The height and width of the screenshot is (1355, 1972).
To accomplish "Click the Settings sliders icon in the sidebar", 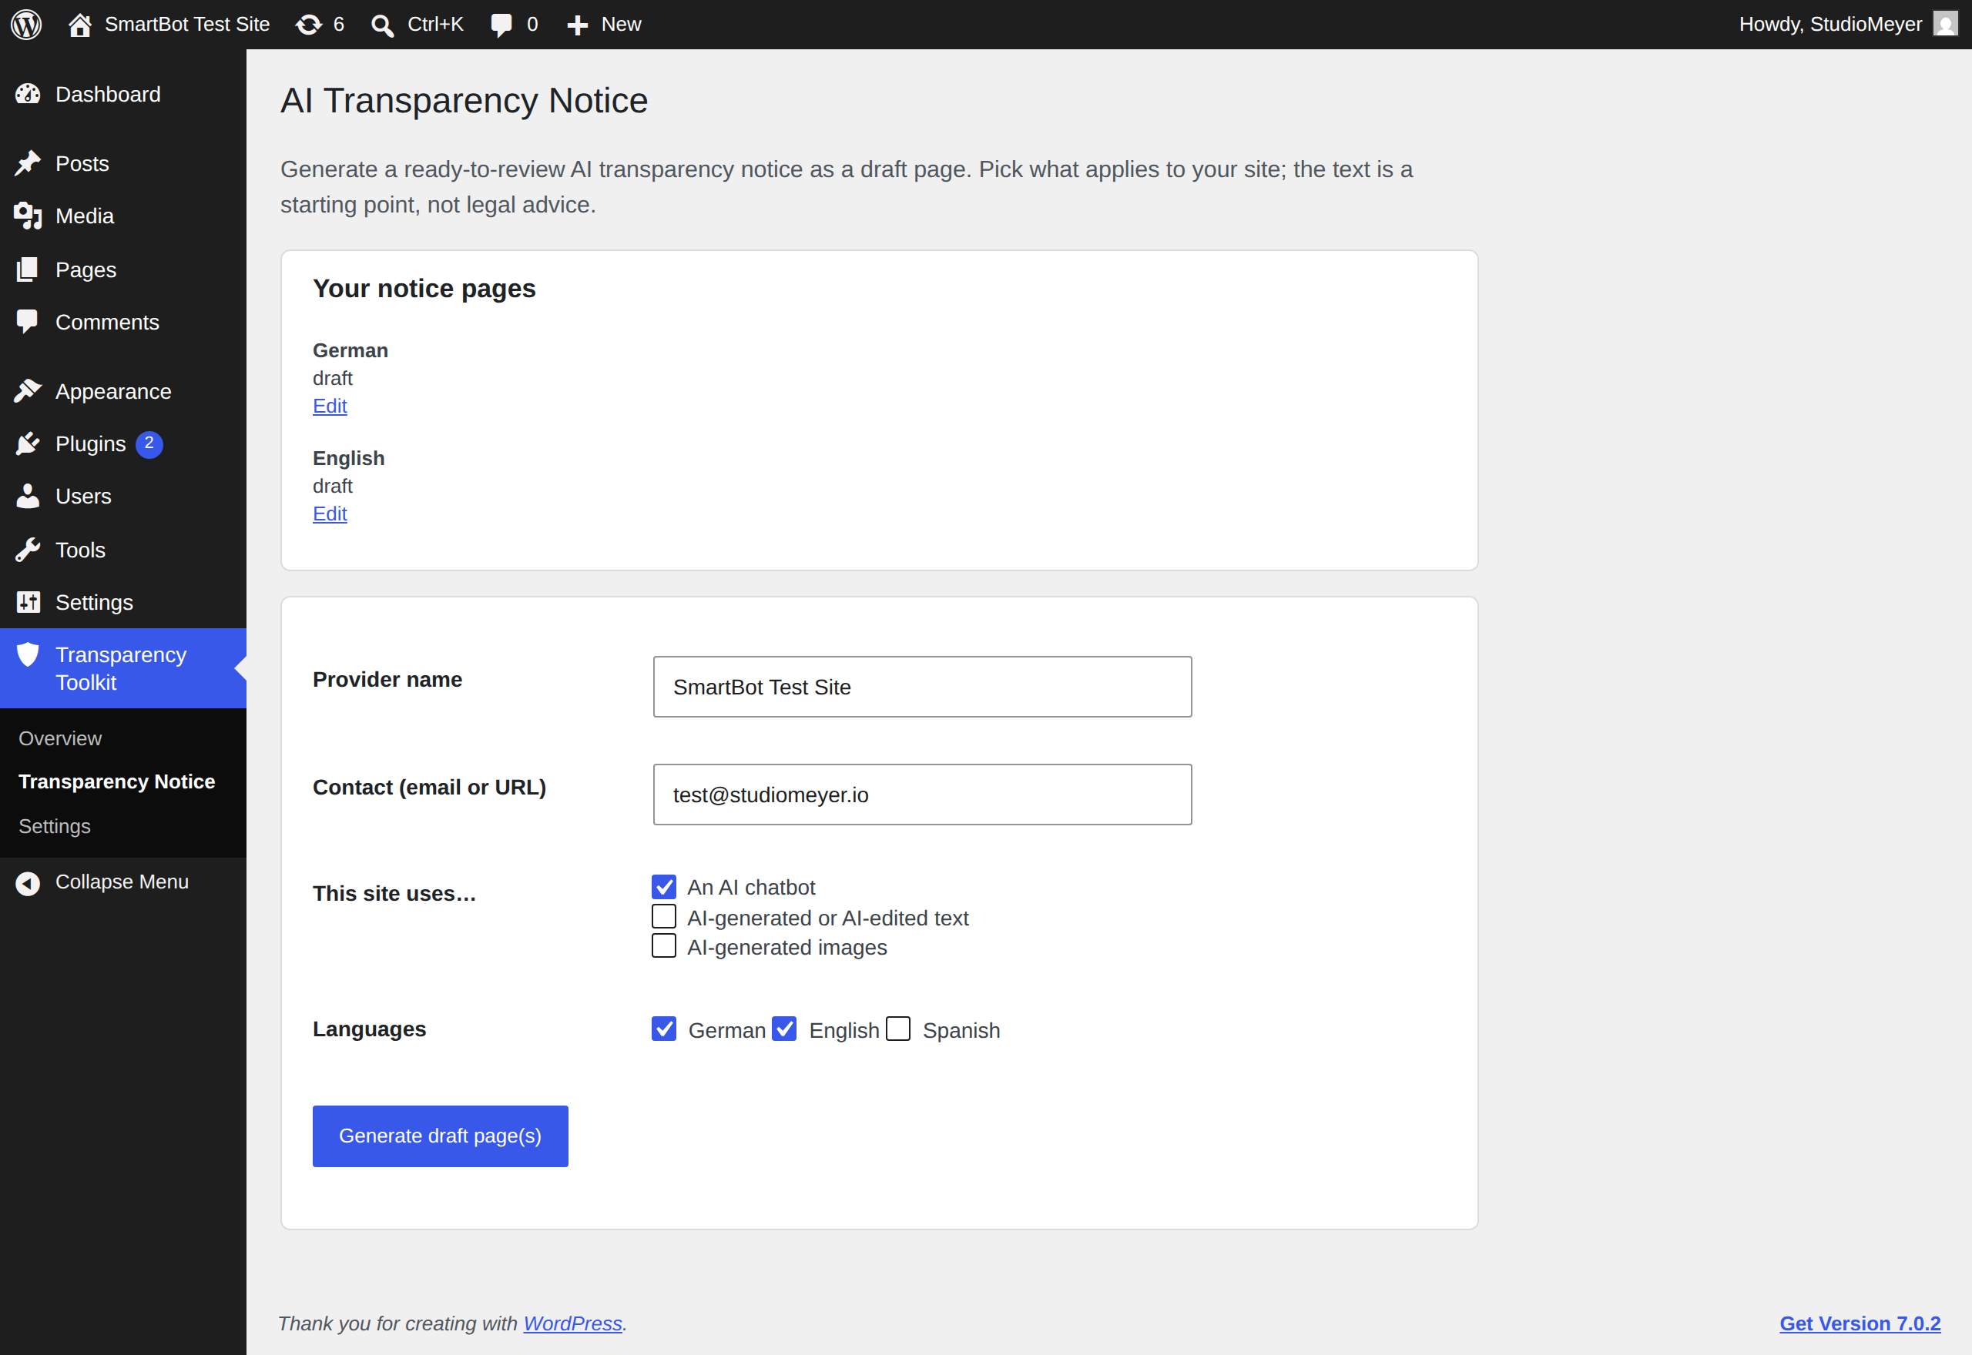I will click(28, 602).
